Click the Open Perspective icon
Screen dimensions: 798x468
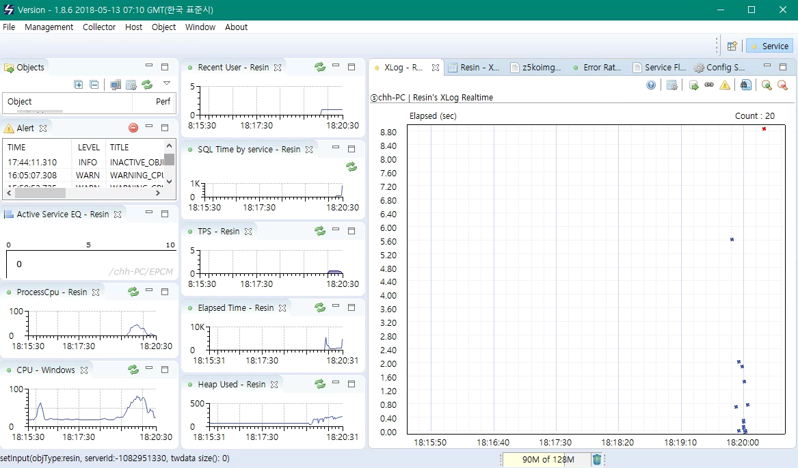tap(732, 46)
